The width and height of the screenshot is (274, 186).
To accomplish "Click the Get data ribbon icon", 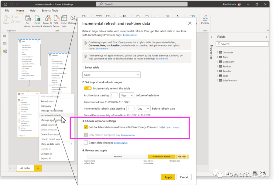I will 27,21.
